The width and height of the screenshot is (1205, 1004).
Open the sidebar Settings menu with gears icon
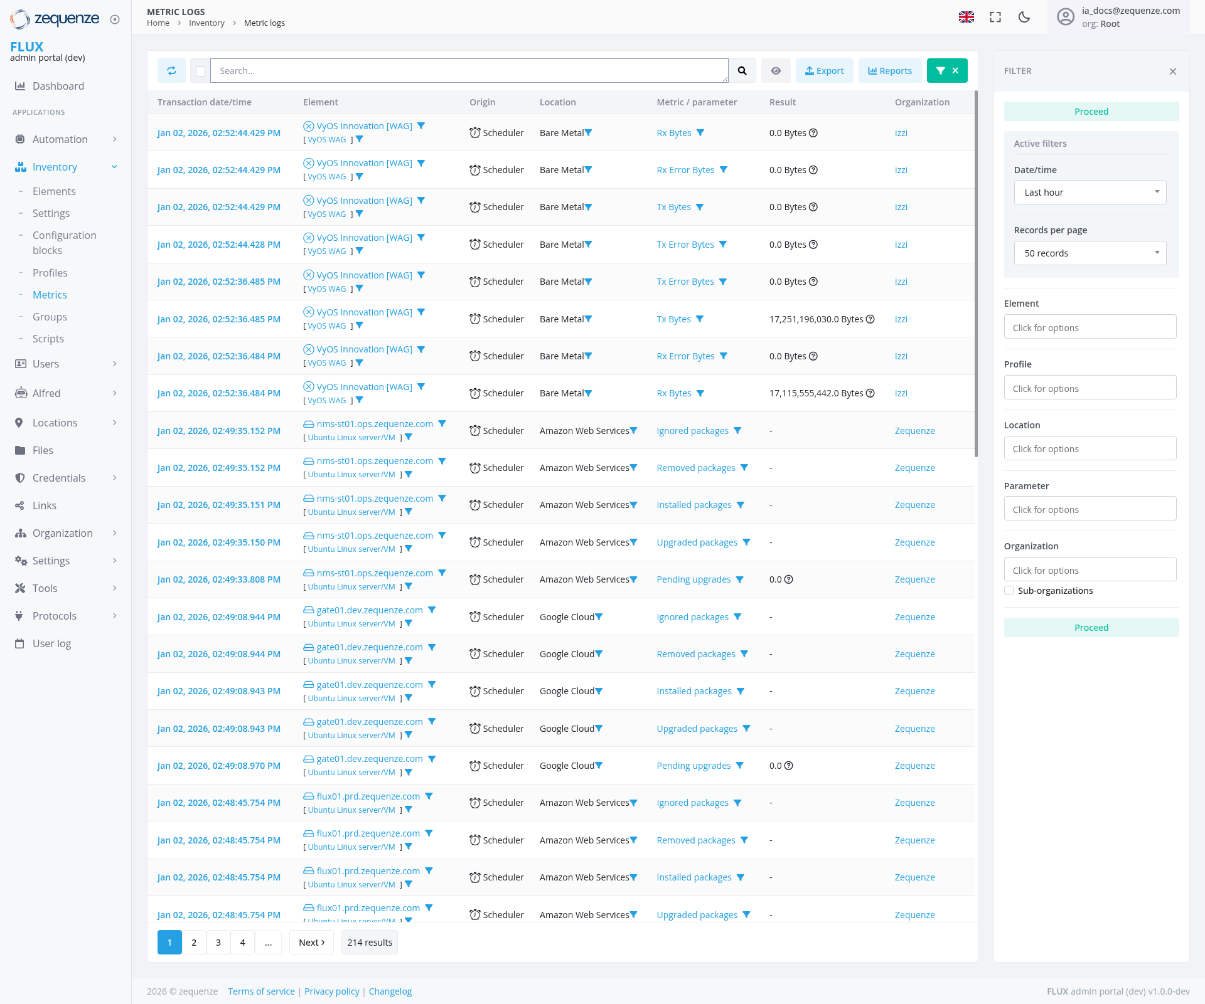click(66, 561)
